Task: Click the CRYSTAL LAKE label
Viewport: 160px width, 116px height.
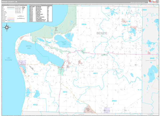Action: pyautogui.click(x=29, y=47)
